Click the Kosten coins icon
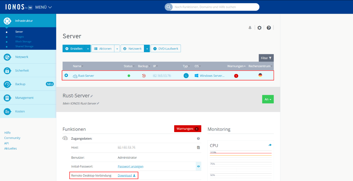 point(7,112)
